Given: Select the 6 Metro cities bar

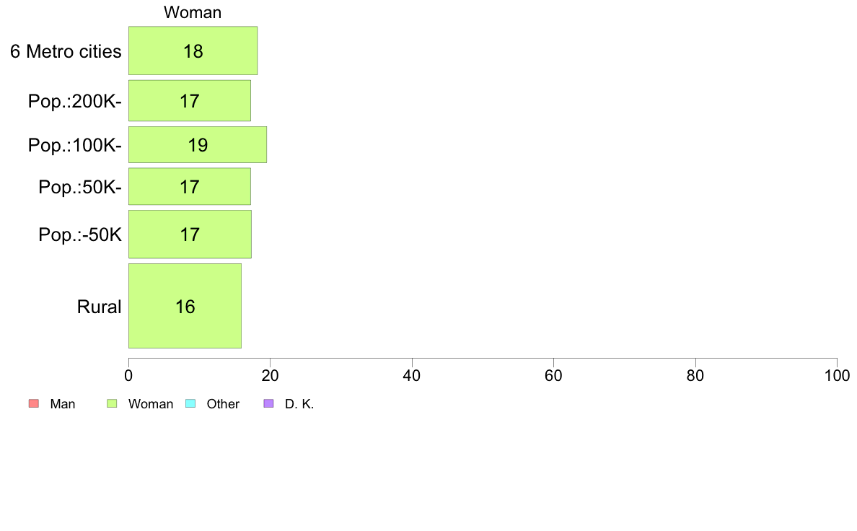Looking at the screenshot, I should [x=193, y=51].
